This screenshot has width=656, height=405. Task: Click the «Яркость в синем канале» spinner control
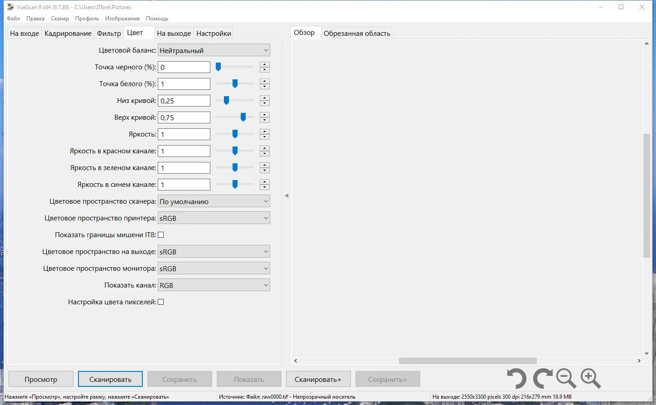[x=265, y=185]
